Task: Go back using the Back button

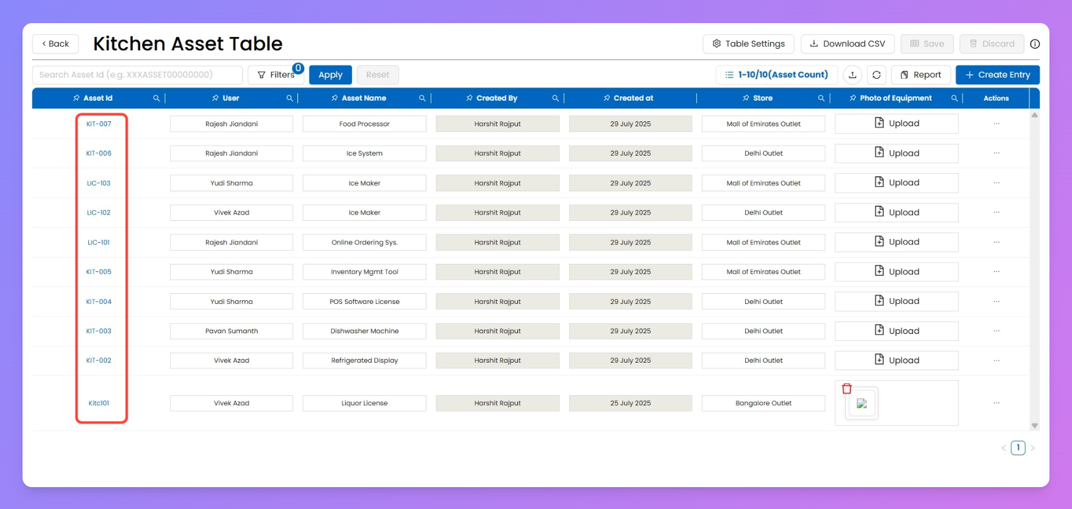Action: 55,44
